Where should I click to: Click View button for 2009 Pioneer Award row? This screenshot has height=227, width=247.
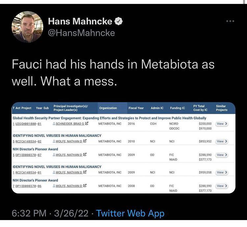pyautogui.click(x=222, y=155)
